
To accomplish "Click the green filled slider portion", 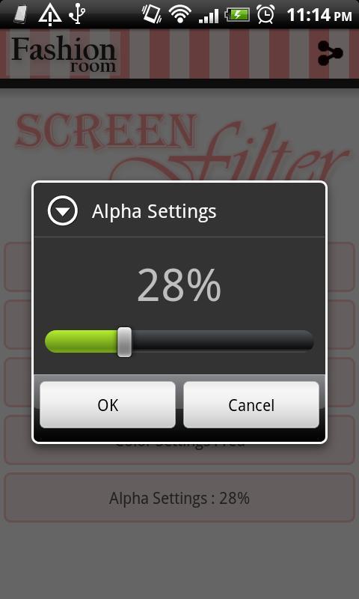I will [x=82, y=341].
